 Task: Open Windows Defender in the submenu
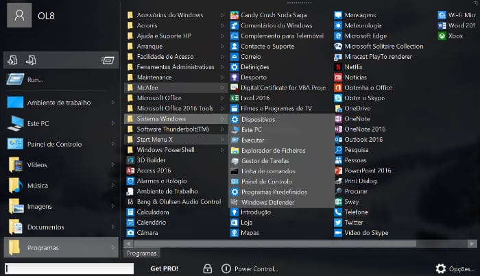coord(267,202)
